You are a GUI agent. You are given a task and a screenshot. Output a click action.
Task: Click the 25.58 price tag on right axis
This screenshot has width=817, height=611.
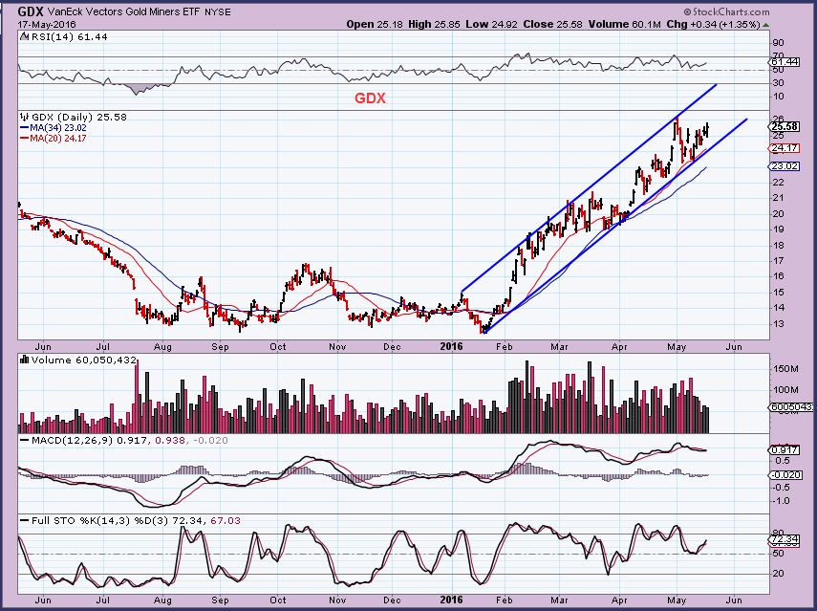[785, 126]
